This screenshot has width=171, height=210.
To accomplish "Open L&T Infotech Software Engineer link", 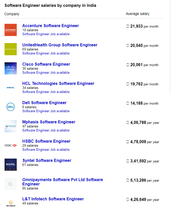I will coord(53,199).
